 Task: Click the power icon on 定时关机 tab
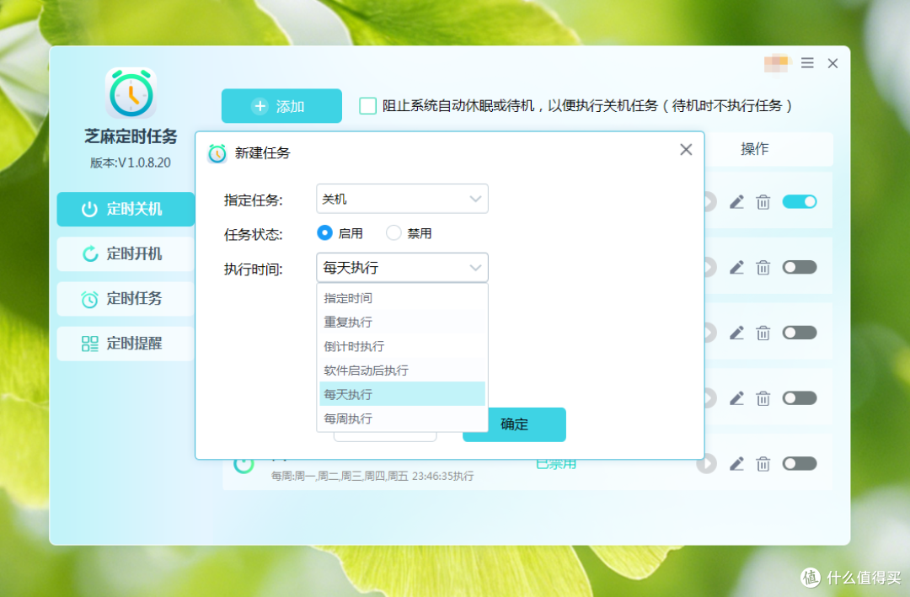[89, 209]
